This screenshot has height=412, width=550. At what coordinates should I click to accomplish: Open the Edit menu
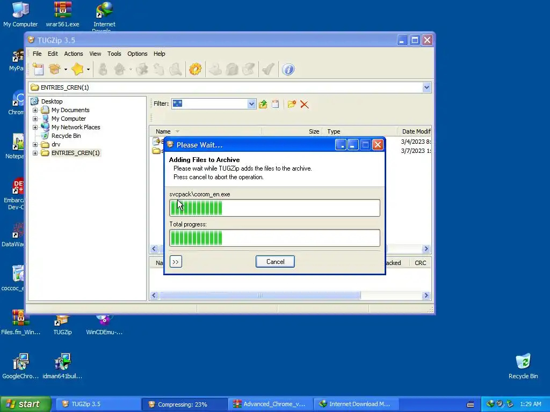click(53, 54)
